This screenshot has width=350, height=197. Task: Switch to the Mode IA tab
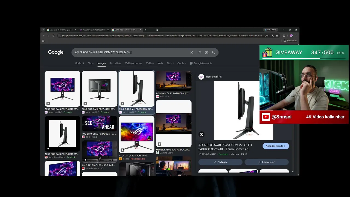[x=80, y=63]
